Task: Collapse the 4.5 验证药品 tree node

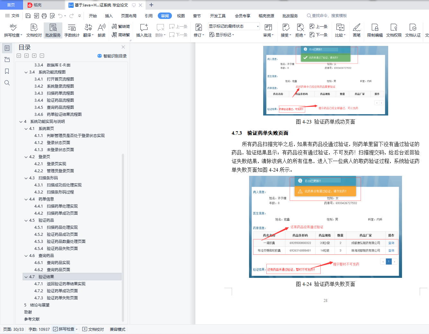Action: 26,220
